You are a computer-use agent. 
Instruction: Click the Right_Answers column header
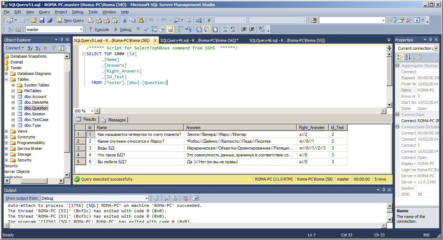pyautogui.click(x=313, y=128)
